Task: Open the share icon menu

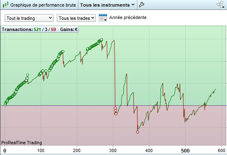Action: [220, 5]
